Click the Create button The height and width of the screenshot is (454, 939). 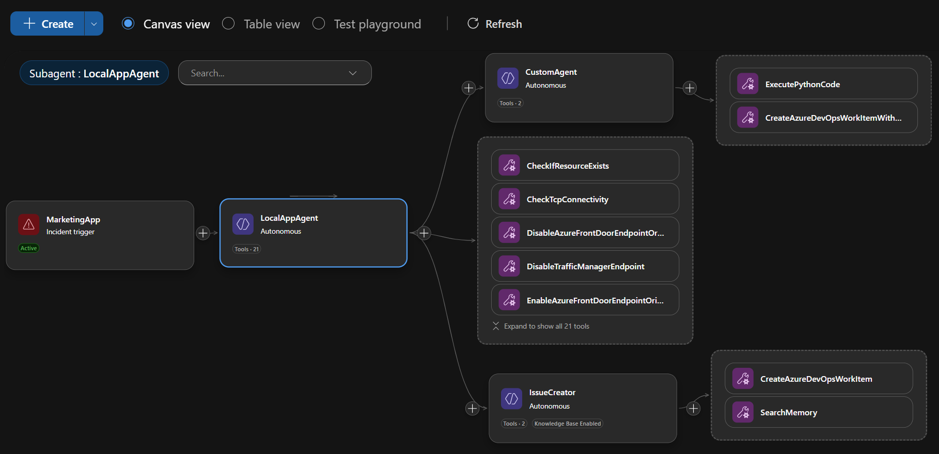(48, 24)
